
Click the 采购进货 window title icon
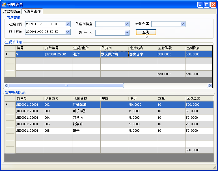pyautogui.click(x=4, y=5)
